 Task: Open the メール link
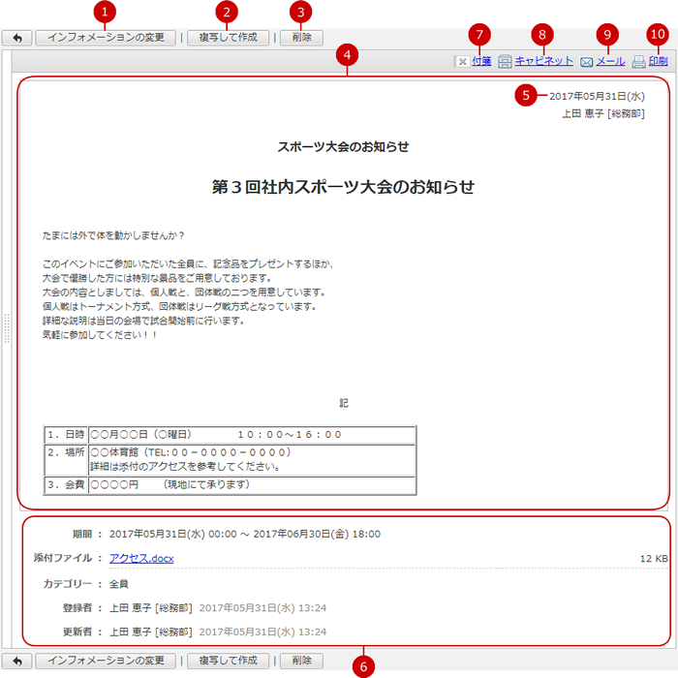(610, 61)
